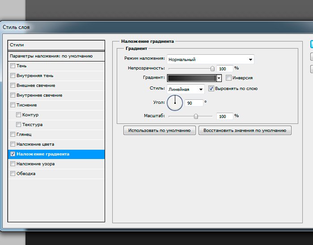Expand the gradient picker arrow

point(219,78)
